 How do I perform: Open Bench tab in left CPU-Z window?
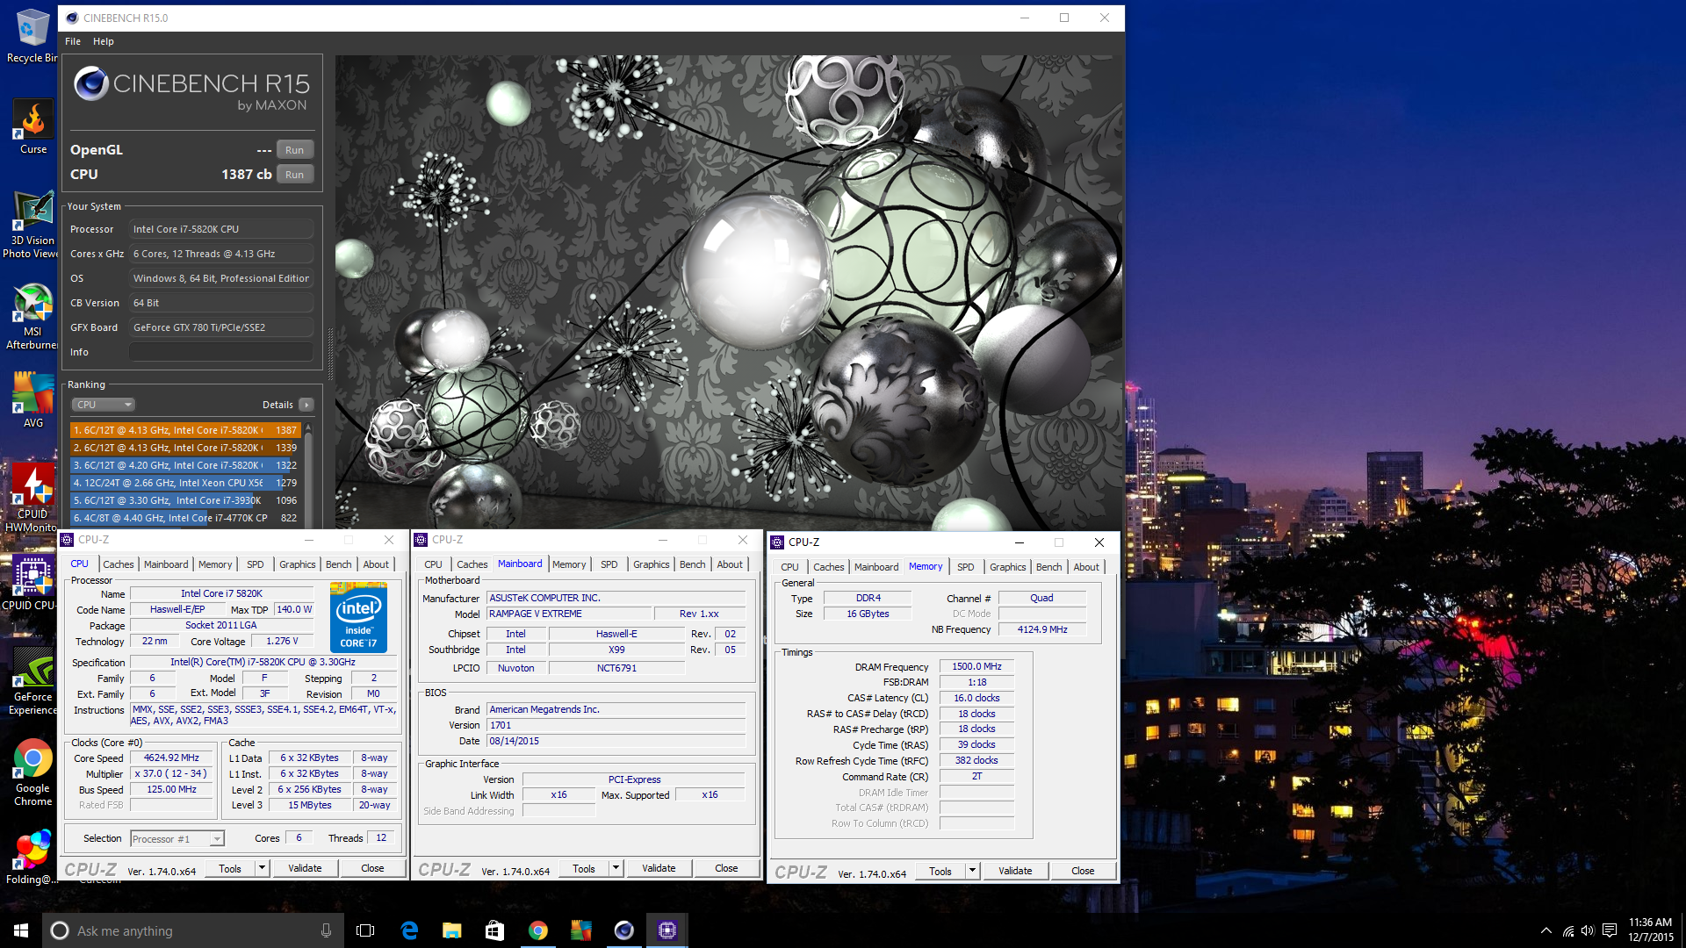tap(338, 564)
